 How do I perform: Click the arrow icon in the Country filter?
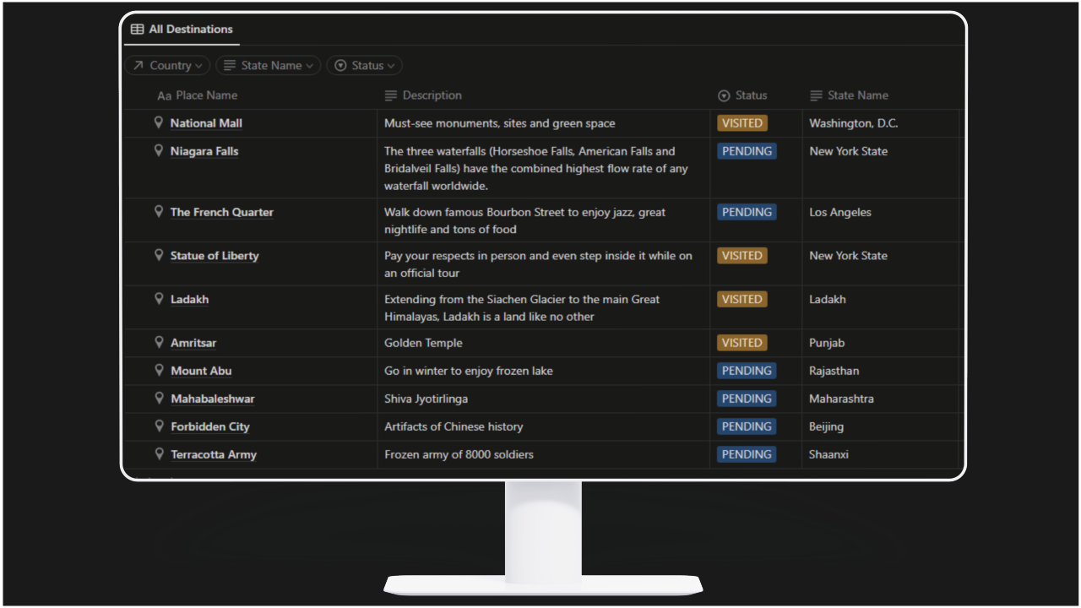pos(139,65)
